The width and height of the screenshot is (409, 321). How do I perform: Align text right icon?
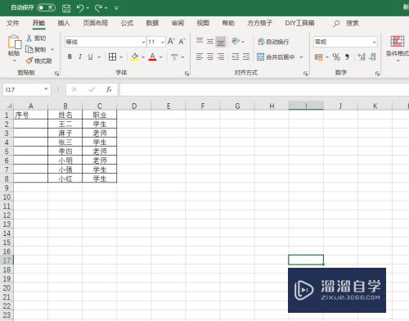tap(221, 57)
